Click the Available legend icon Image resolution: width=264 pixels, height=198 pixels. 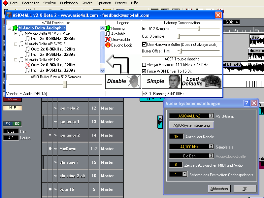(108, 34)
